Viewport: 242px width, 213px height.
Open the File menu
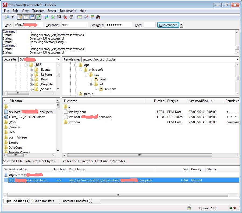[6, 11]
